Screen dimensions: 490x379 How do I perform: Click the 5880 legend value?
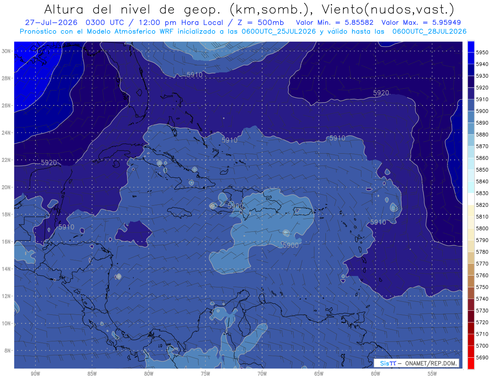482,135
